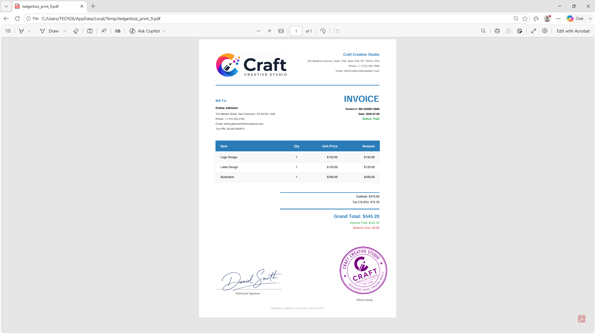
Task: Add a text box to the PDF
Action: (90, 31)
